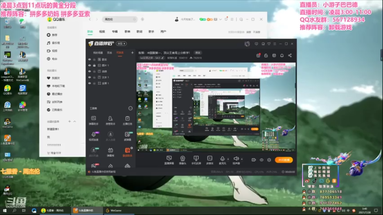The height and width of the screenshot is (215, 383).
Task: Toggle the lock on 文本 1 layer
Action: tap(94, 77)
